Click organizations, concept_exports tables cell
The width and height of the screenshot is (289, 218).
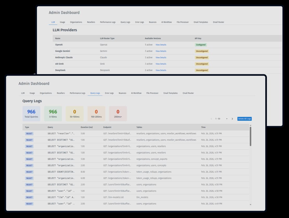pos(152,159)
